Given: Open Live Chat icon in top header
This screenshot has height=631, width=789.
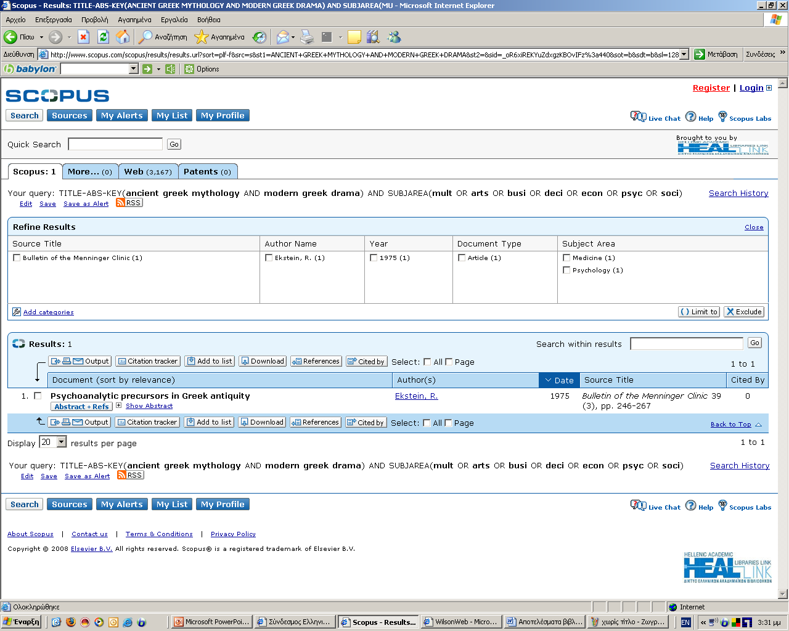Looking at the screenshot, I should [x=638, y=116].
